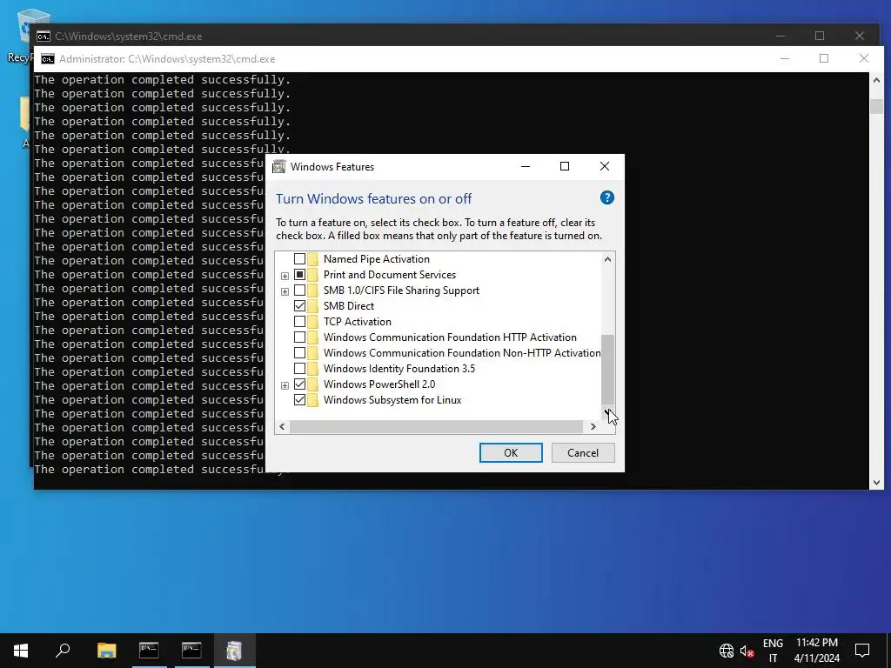This screenshot has height=668, width=891.
Task: Expand Windows PowerShell 2.0 node
Action: (x=285, y=385)
